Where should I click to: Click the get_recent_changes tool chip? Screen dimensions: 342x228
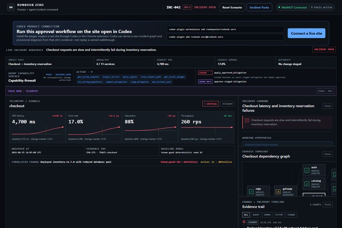(174, 77)
